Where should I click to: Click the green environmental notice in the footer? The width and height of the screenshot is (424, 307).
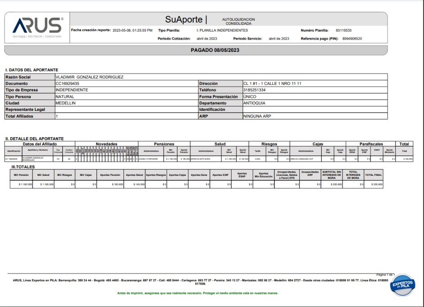pyautogui.click(x=197, y=293)
